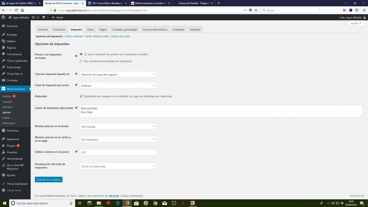Open browser home page icon
This screenshot has height=207, width=368.
click(22, 10)
